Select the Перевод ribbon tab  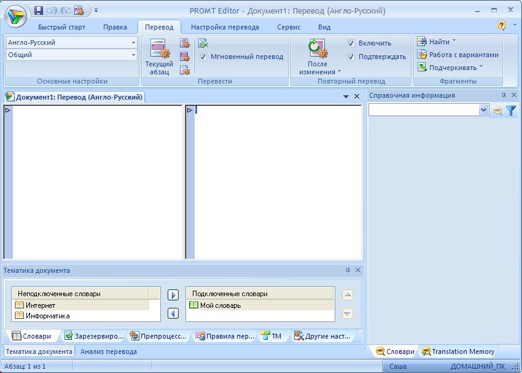click(159, 27)
